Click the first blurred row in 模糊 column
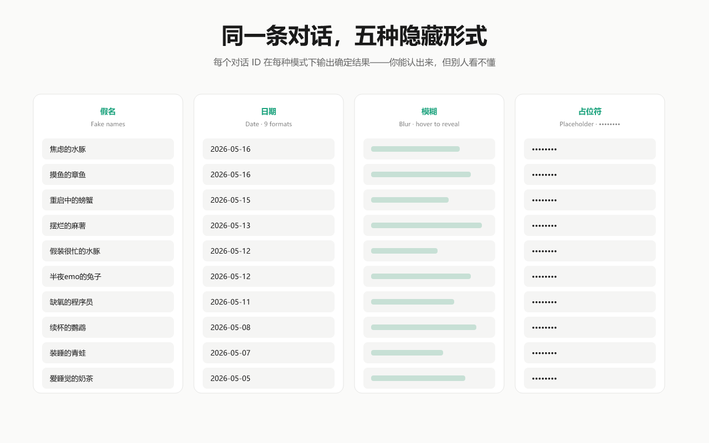The height and width of the screenshot is (443, 709). click(x=429, y=149)
